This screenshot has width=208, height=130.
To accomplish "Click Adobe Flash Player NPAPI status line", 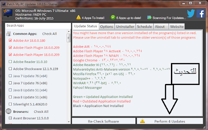I will click(x=107, y=56).
